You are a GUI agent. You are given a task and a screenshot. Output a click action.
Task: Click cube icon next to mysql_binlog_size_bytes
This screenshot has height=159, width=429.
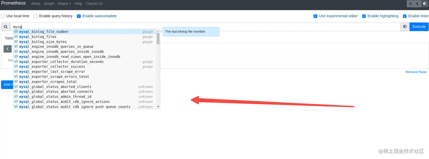tap(16, 42)
